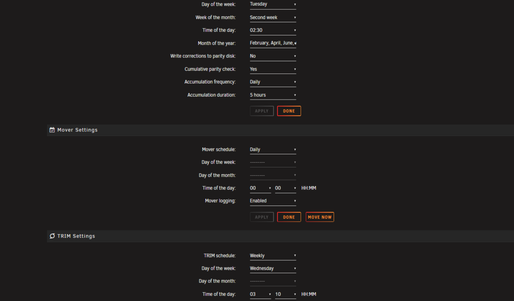Click the Accumulation duration label

click(211, 95)
